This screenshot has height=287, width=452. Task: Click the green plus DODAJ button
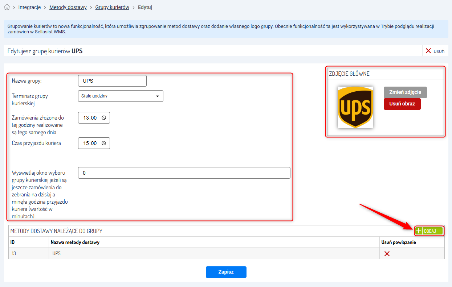click(x=429, y=231)
